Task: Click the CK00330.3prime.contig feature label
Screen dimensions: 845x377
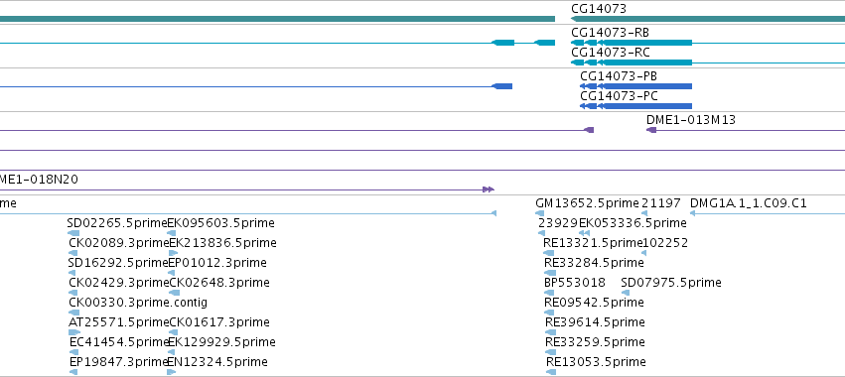Action: (138, 303)
